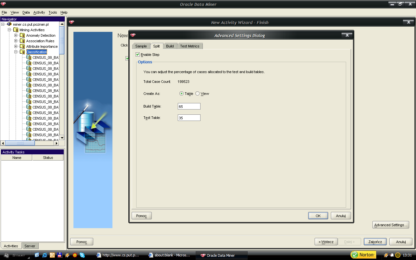Click Anuluj in Advanced Settings Dialog

(x=341, y=216)
